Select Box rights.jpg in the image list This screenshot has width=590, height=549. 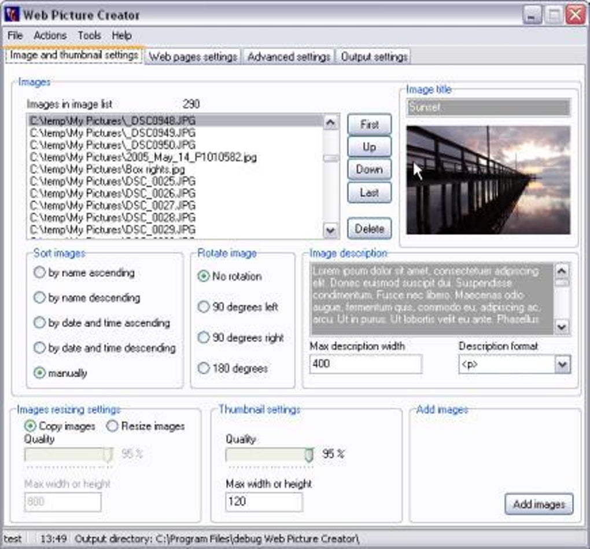pyautogui.click(x=175, y=169)
